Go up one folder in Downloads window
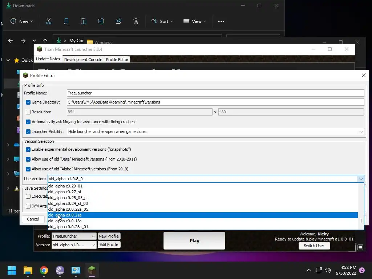Viewport: 372px width, 279px height. coord(45,41)
